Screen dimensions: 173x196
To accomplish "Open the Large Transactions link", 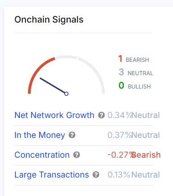I will (52, 175).
